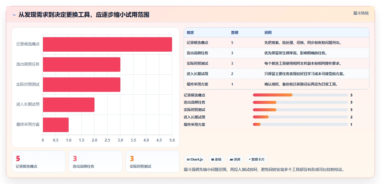Click the 实际对照测试 progress bar showing 3
Image resolution: width=381 pixels, height=184 pixels.
tap(300, 110)
